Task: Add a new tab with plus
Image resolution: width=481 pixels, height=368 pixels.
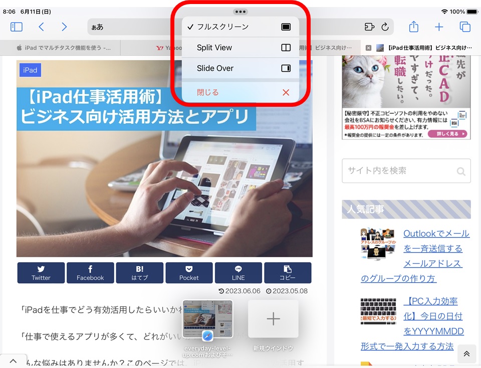Action: point(439,27)
